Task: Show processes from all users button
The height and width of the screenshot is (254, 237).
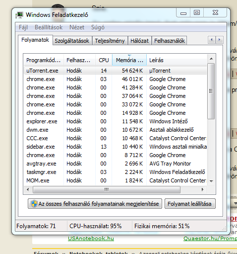Action: 95,204
